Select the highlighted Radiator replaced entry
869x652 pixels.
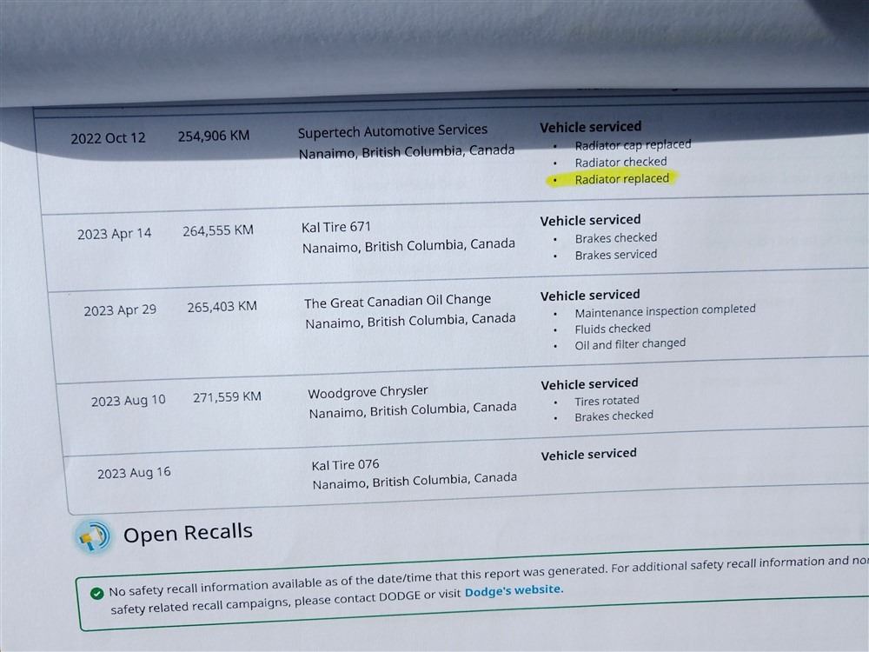(x=621, y=179)
